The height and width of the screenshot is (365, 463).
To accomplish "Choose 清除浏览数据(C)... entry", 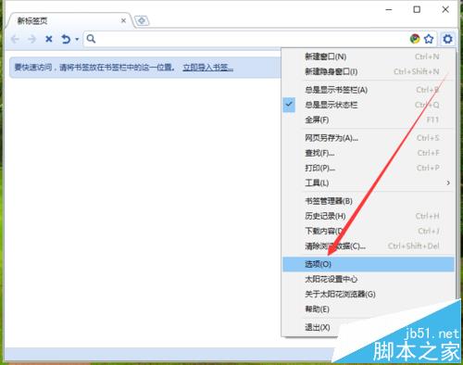I will (369, 246).
